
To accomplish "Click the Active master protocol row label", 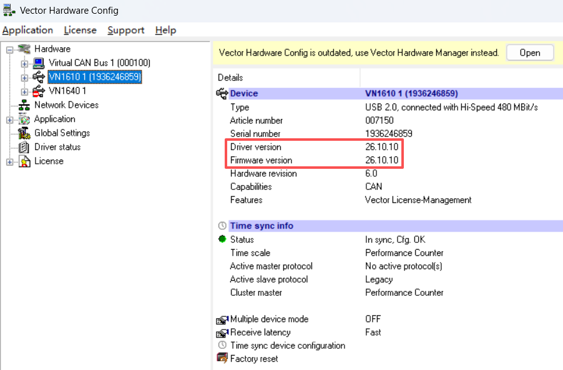I will click(271, 266).
